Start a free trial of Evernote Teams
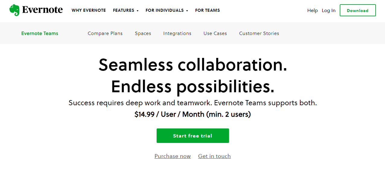 tap(192, 135)
